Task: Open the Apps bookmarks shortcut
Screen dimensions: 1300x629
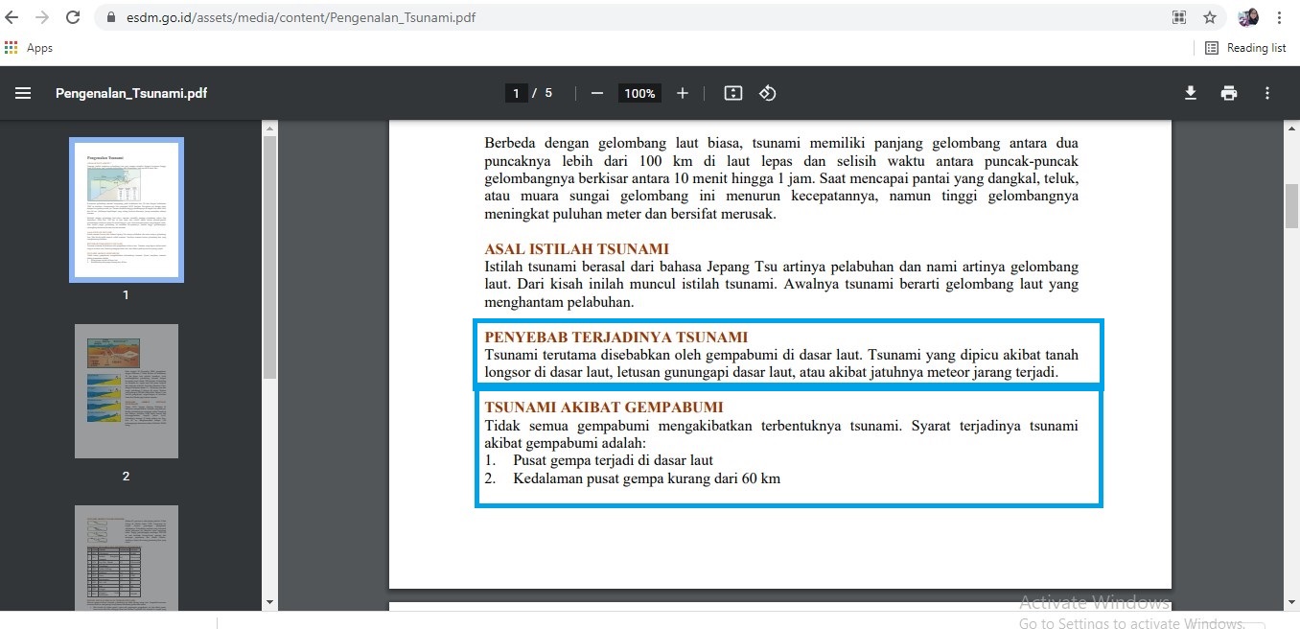Action: [29, 48]
